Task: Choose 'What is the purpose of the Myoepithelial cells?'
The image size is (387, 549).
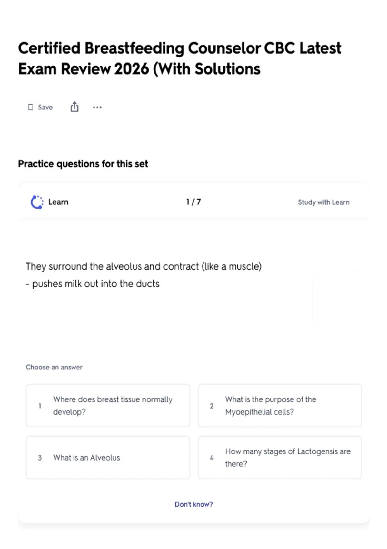Action: coord(280,406)
